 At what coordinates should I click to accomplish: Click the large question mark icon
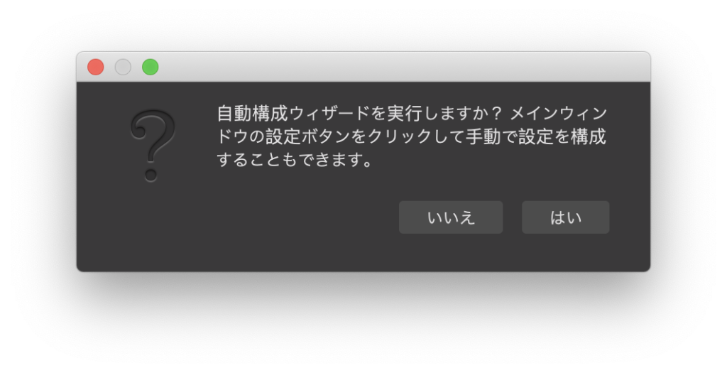153,145
